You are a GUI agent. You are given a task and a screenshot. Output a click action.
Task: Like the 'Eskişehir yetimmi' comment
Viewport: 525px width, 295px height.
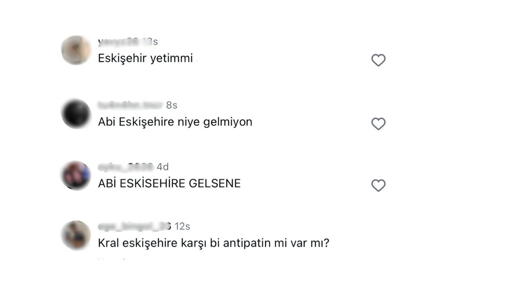tap(378, 60)
